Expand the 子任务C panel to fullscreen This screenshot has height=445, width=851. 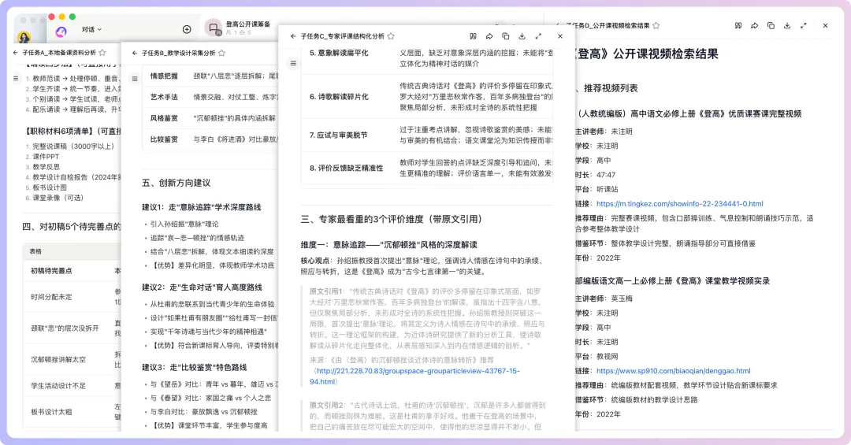point(538,36)
